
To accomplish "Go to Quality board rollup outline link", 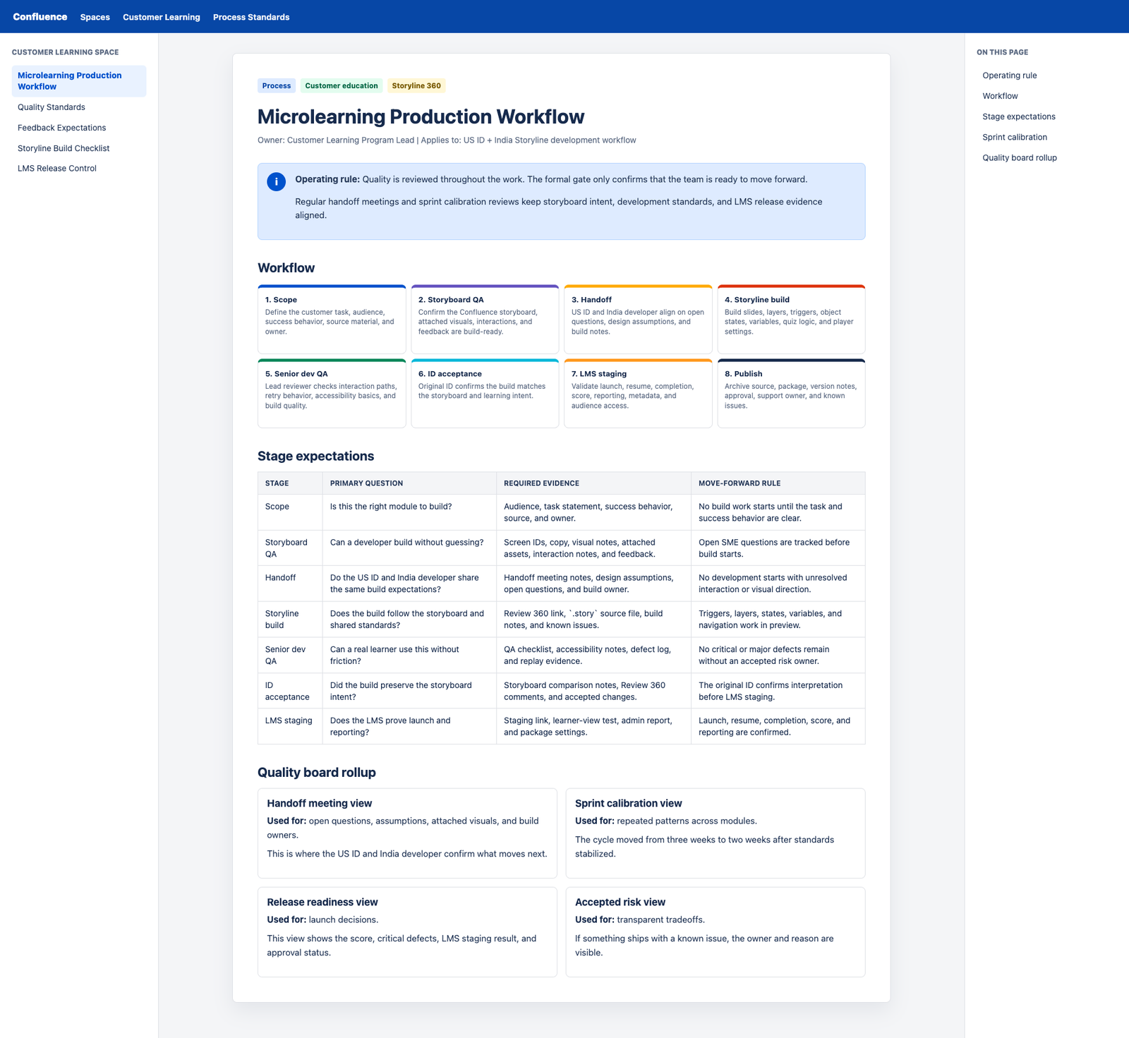I will point(1020,157).
